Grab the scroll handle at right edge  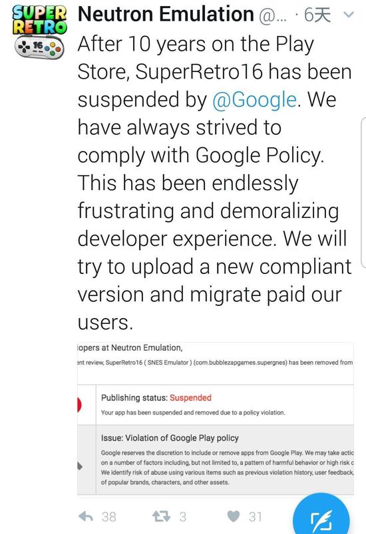click(363, 193)
